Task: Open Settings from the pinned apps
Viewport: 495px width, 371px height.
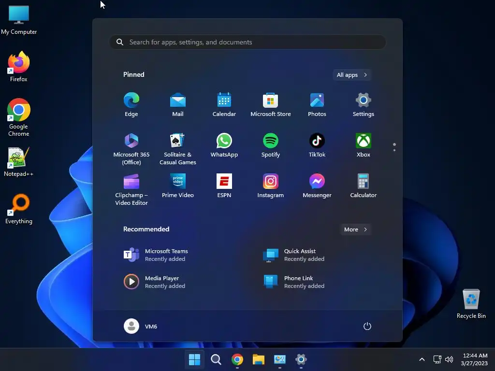Action: coord(364,105)
